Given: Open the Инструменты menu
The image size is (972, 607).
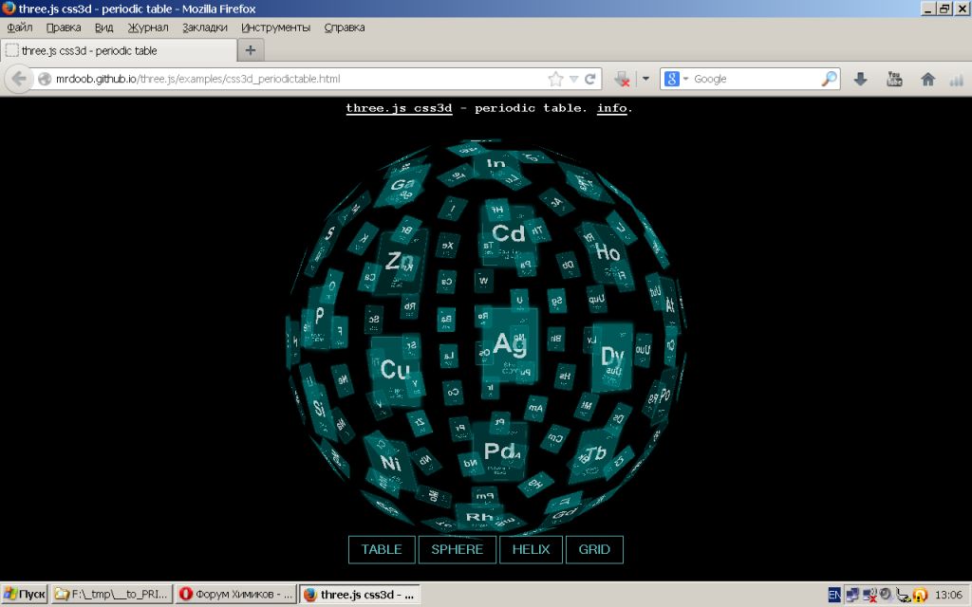Looking at the screenshot, I should [x=277, y=28].
